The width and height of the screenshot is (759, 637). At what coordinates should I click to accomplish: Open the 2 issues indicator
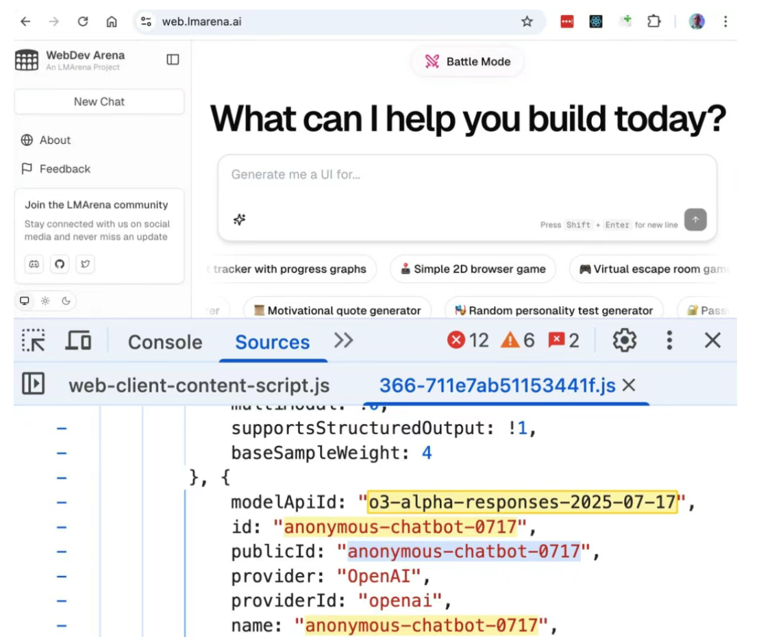tap(564, 340)
